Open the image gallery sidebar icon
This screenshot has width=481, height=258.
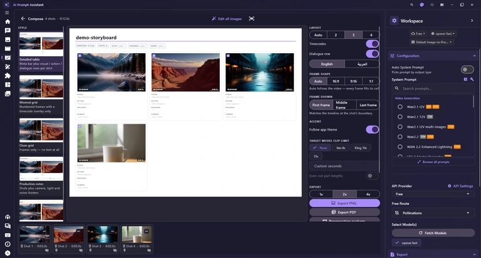8,39
